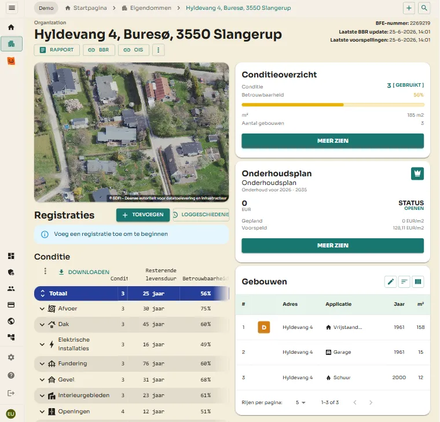Click the aerial property photo
This screenshot has width=440, height=422.
click(x=131, y=132)
